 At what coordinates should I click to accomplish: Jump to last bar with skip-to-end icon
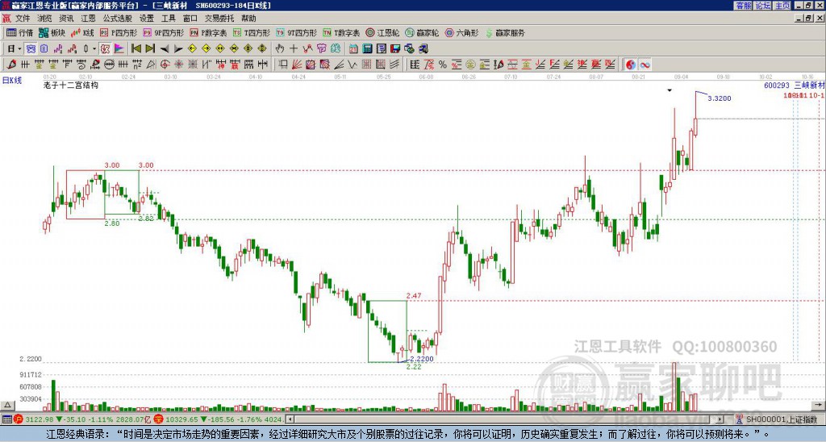(x=150, y=48)
